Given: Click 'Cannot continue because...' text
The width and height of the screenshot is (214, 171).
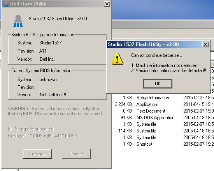Looking at the screenshot, I should coord(156,55).
